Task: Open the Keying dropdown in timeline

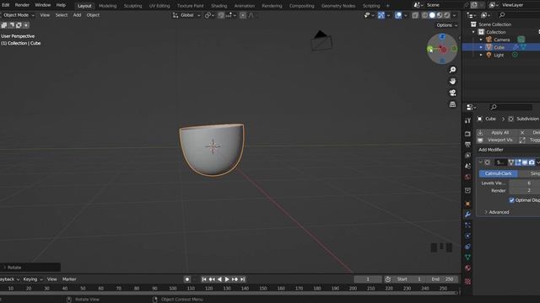Action: tap(33, 279)
